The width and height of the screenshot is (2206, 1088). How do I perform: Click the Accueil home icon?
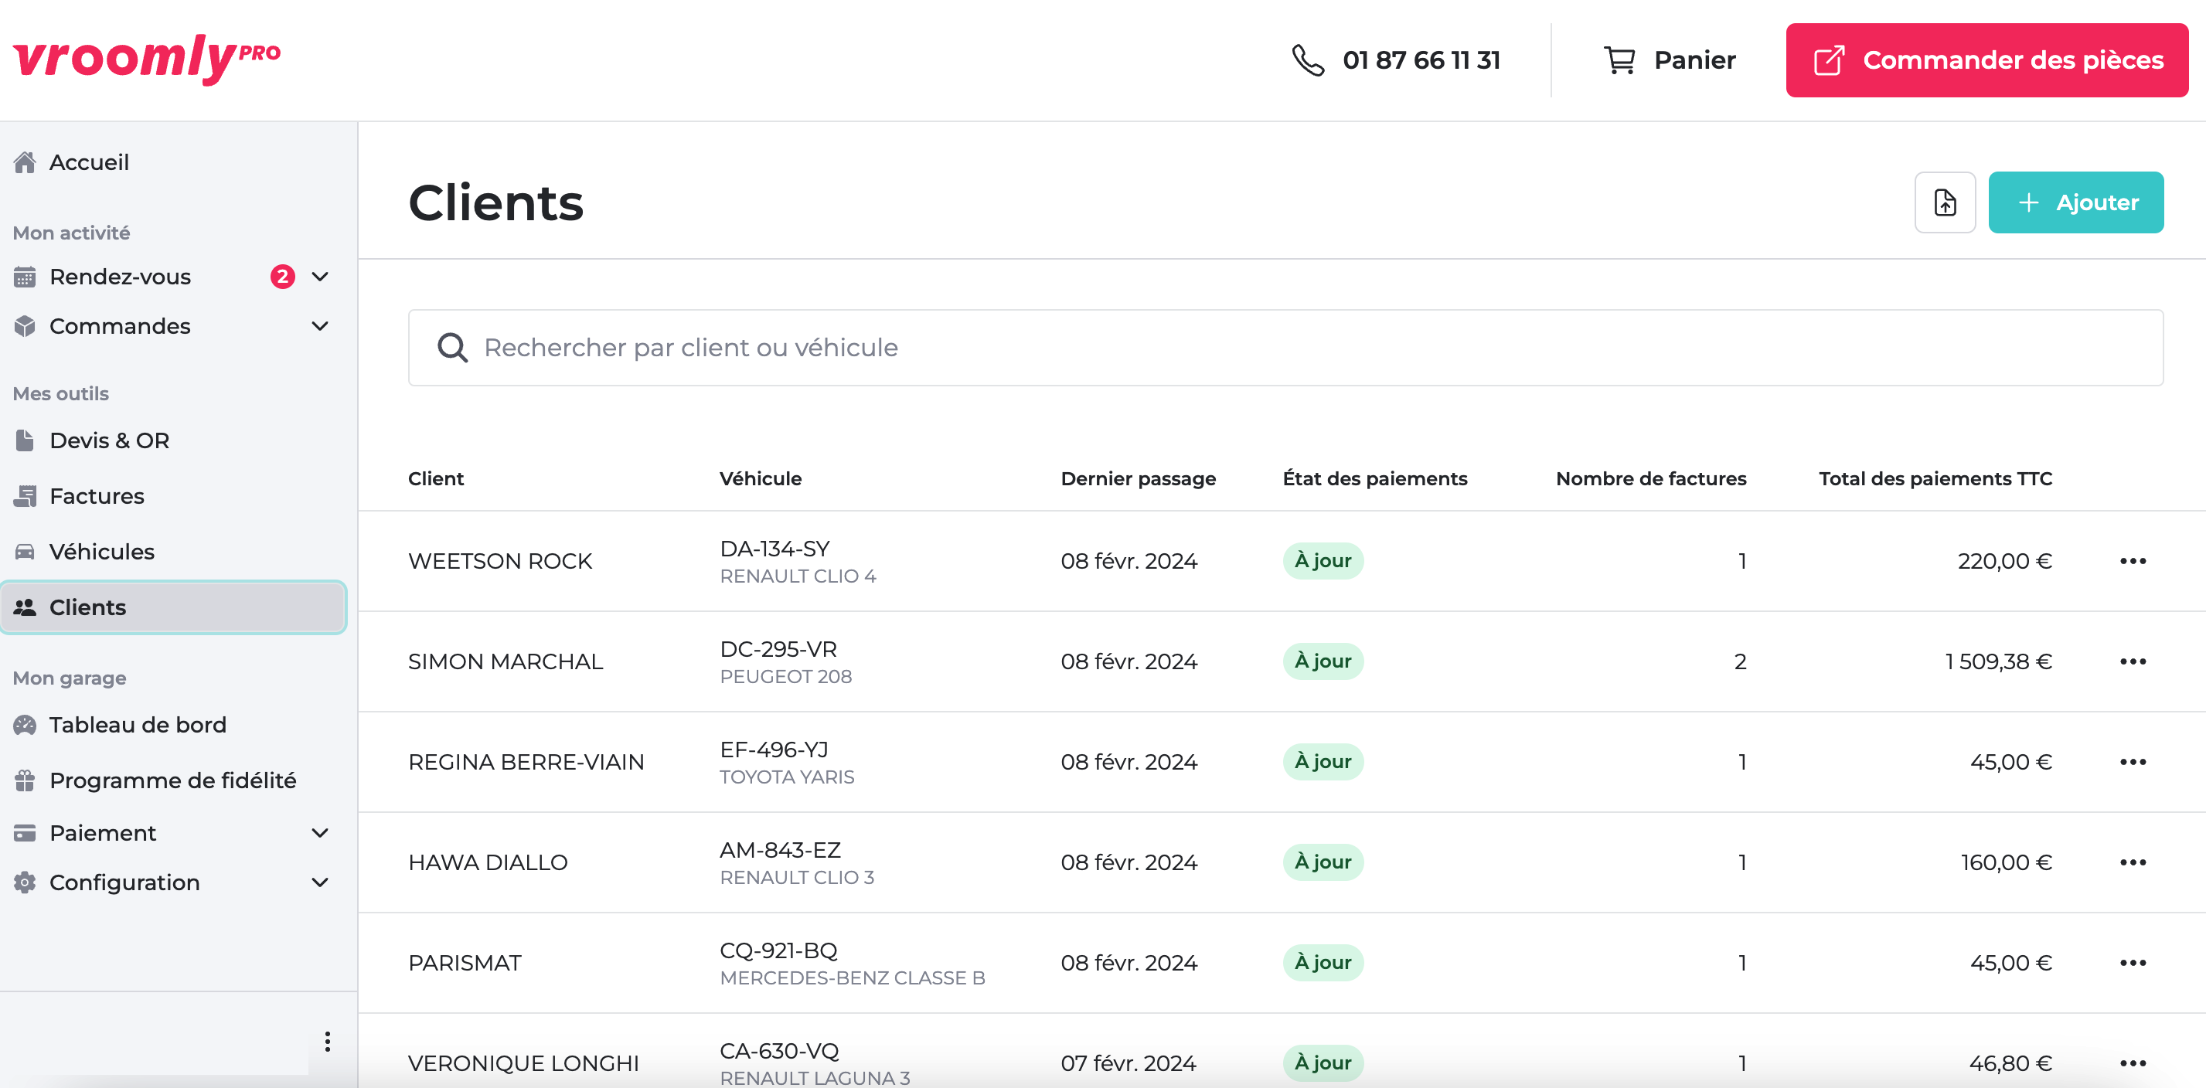[x=25, y=161]
